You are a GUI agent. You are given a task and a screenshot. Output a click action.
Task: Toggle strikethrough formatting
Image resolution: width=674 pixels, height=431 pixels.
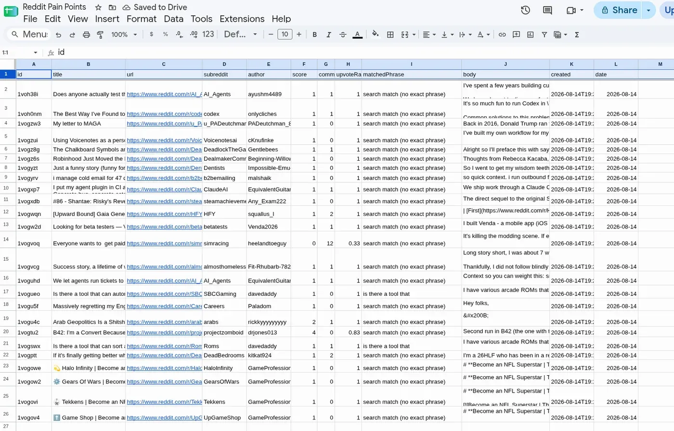coord(343,35)
